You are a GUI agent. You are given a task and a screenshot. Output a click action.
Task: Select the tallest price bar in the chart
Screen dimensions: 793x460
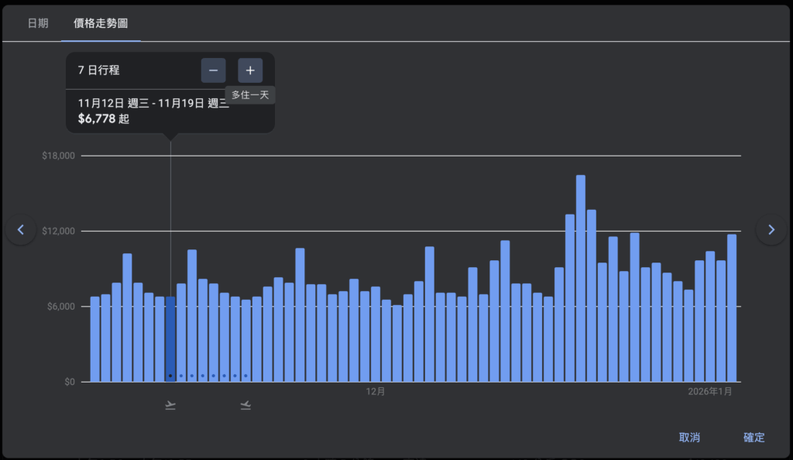click(580, 279)
